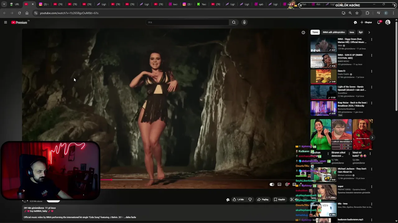The width and height of the screenshot is (398, 223).
Task: Like the video with thumbs up
Action: pos(238,199)
